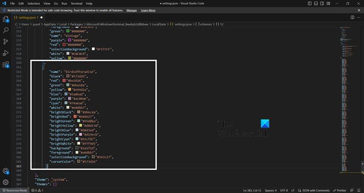This screenshot has height=193, width=364.
Task: Open editor More Actions ellipsis menu
Action: 359,17
